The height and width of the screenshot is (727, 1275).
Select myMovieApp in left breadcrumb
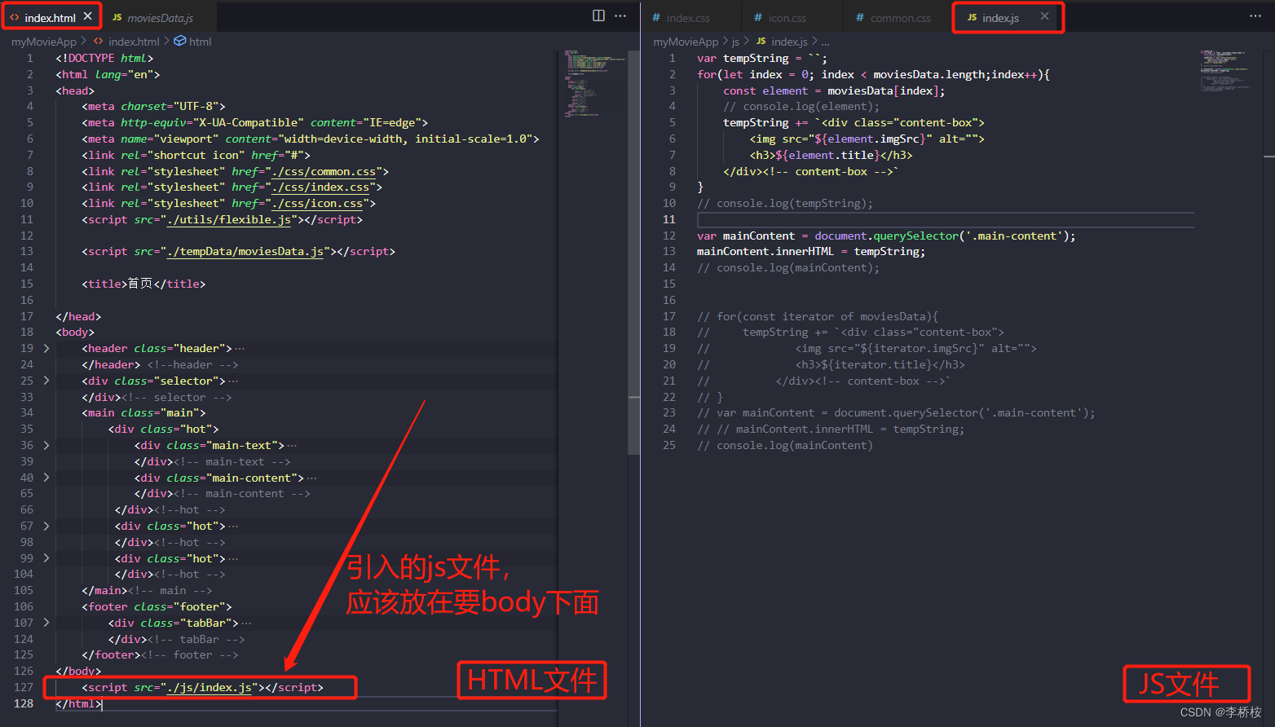44,42
